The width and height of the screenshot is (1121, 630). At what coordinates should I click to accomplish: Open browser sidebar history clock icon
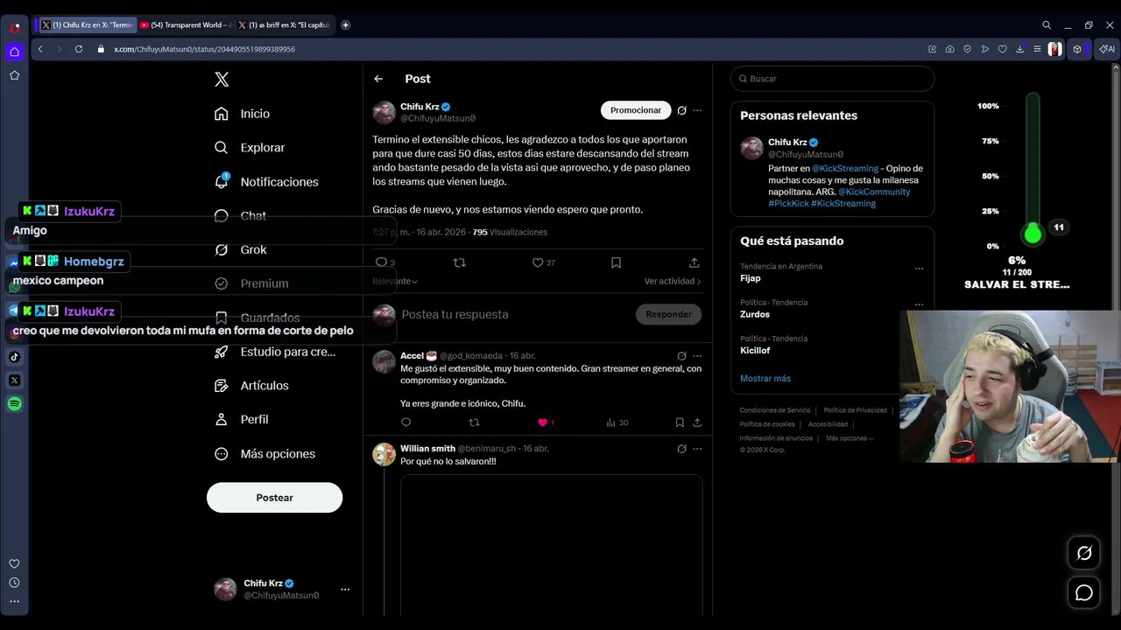coord(14,583)
